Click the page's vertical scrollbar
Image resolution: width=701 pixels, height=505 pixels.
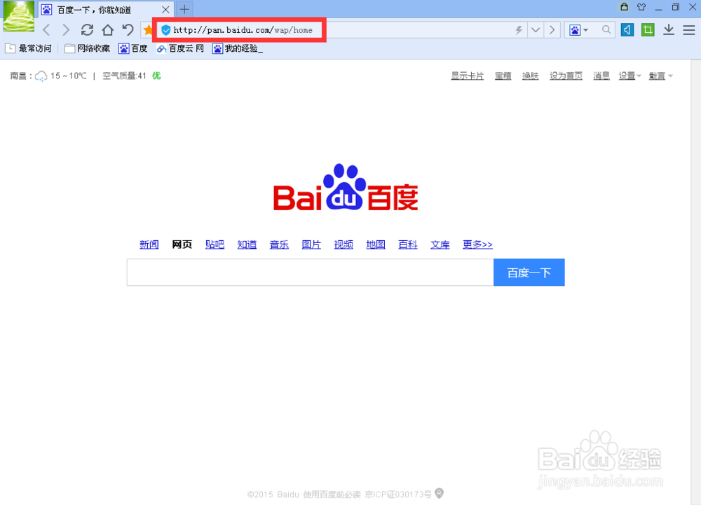pos(695,282)
